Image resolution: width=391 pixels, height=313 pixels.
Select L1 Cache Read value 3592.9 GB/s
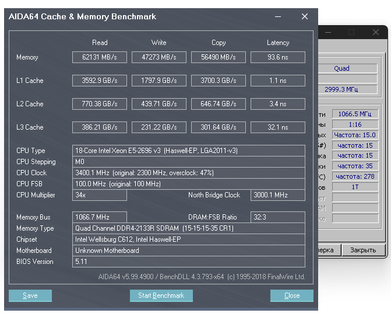[x=100, y=81]
